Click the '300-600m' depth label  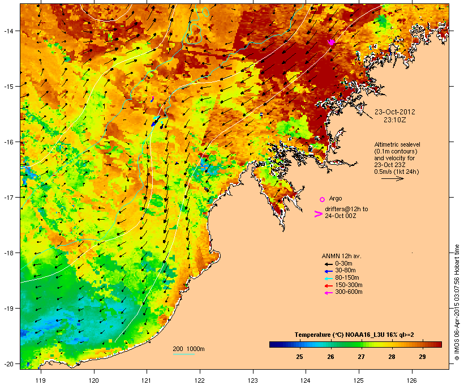[x=349, y=292]
